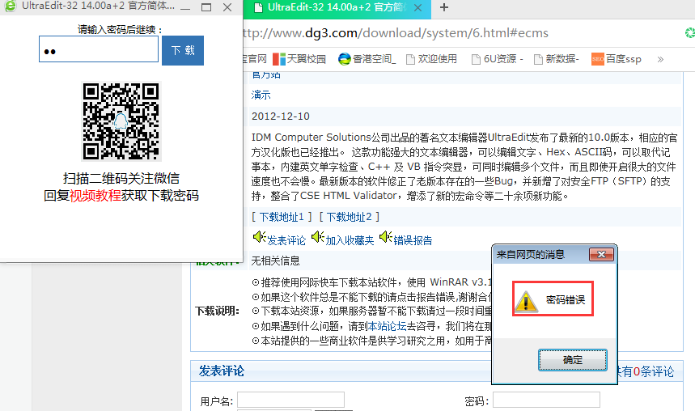695x411 pixels.
Task: Click the 发表评论 link
Action: 286,240
